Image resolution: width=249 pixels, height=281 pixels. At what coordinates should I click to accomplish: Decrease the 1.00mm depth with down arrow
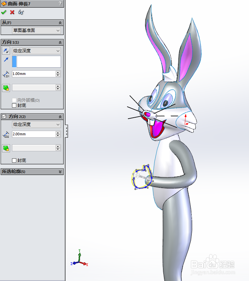tap(58, 75)
